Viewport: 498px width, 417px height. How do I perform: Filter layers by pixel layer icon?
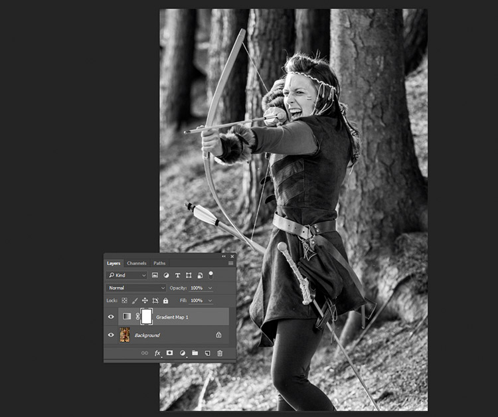coord(155,276)
